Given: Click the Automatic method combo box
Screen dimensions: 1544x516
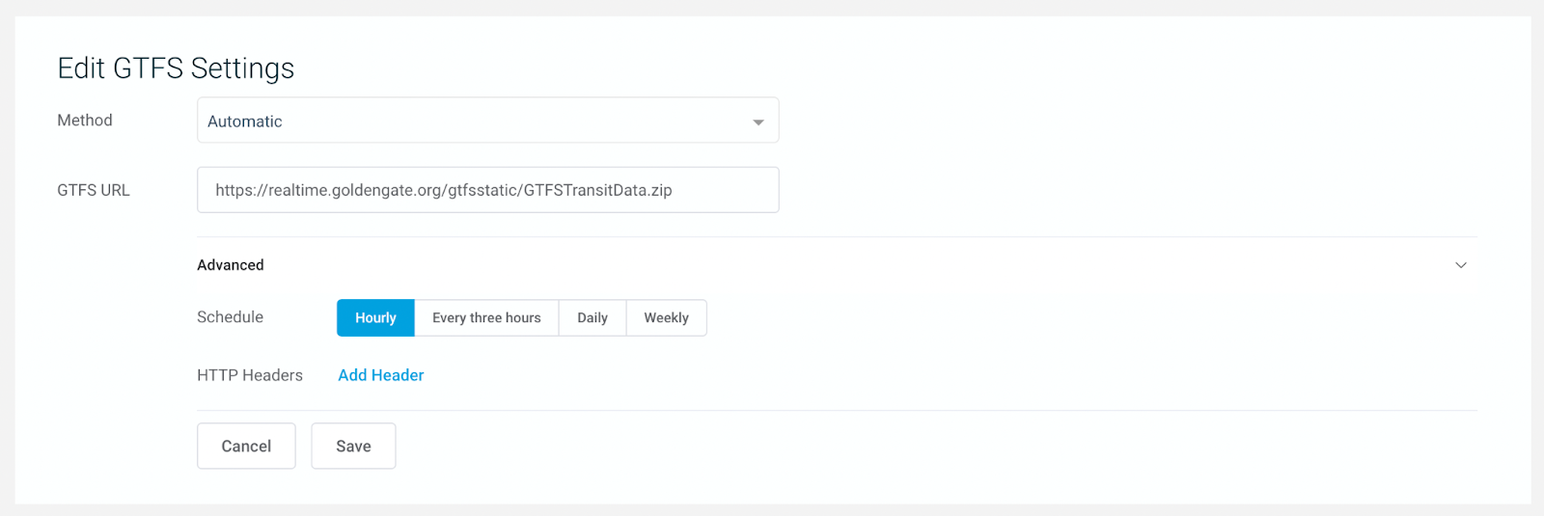Looking at the screenshot, I should [487, 121].
